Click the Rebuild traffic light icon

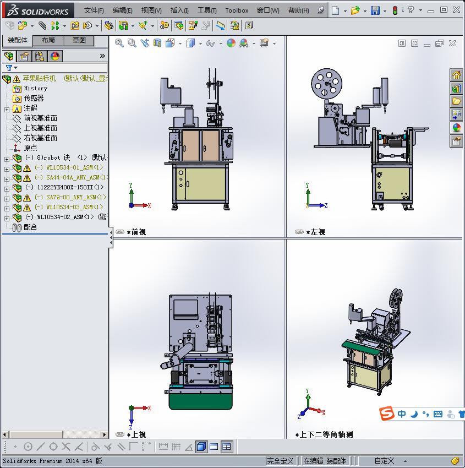coord(395,10)
